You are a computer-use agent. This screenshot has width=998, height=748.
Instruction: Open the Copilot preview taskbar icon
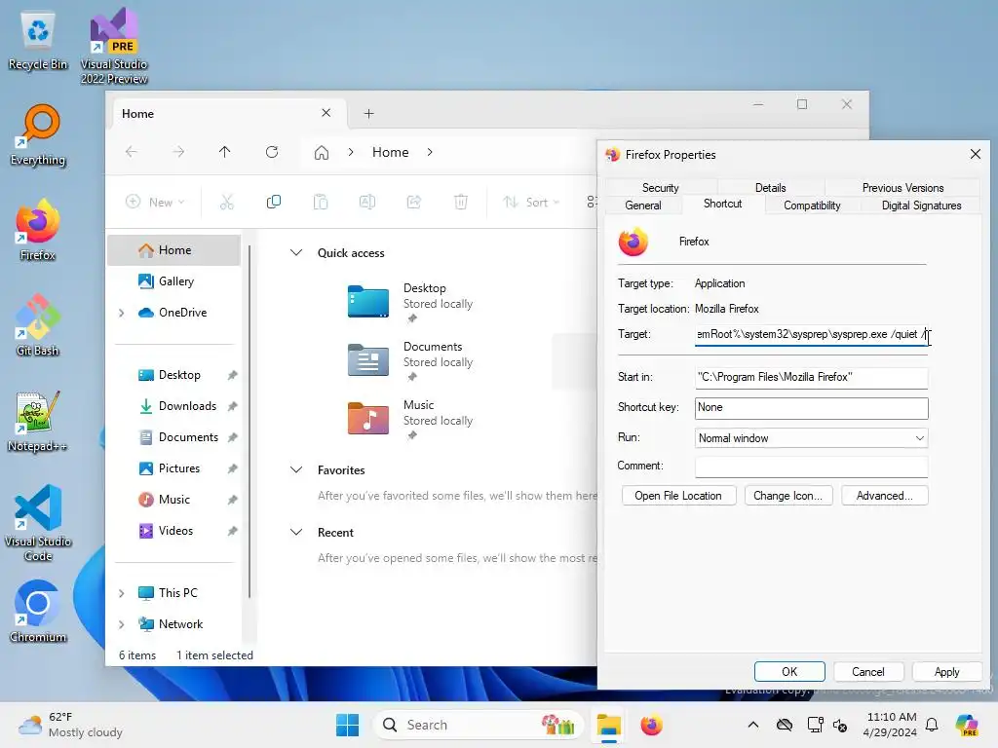967,725
